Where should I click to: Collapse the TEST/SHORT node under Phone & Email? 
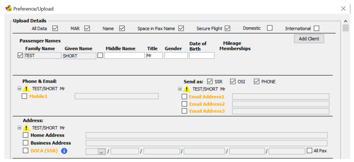pyautogui.click(x=19, y=89)
